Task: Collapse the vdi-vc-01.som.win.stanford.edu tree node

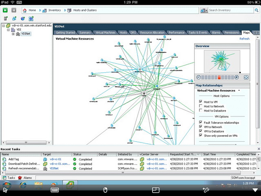Action: (x=3, y=26)
